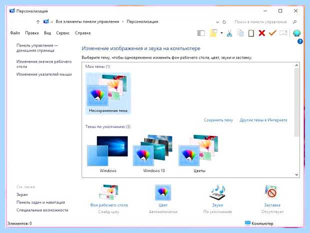Click the blue Help question mark icon
Image resolution: width=310 pixels, height=233 pixels.
click(300, 41)
